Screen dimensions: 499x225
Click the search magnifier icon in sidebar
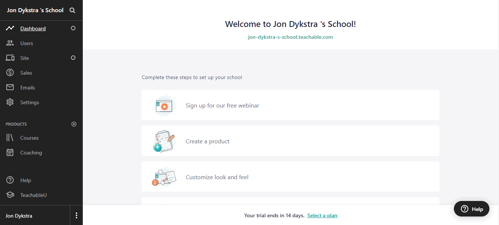(x=72, y=10)
